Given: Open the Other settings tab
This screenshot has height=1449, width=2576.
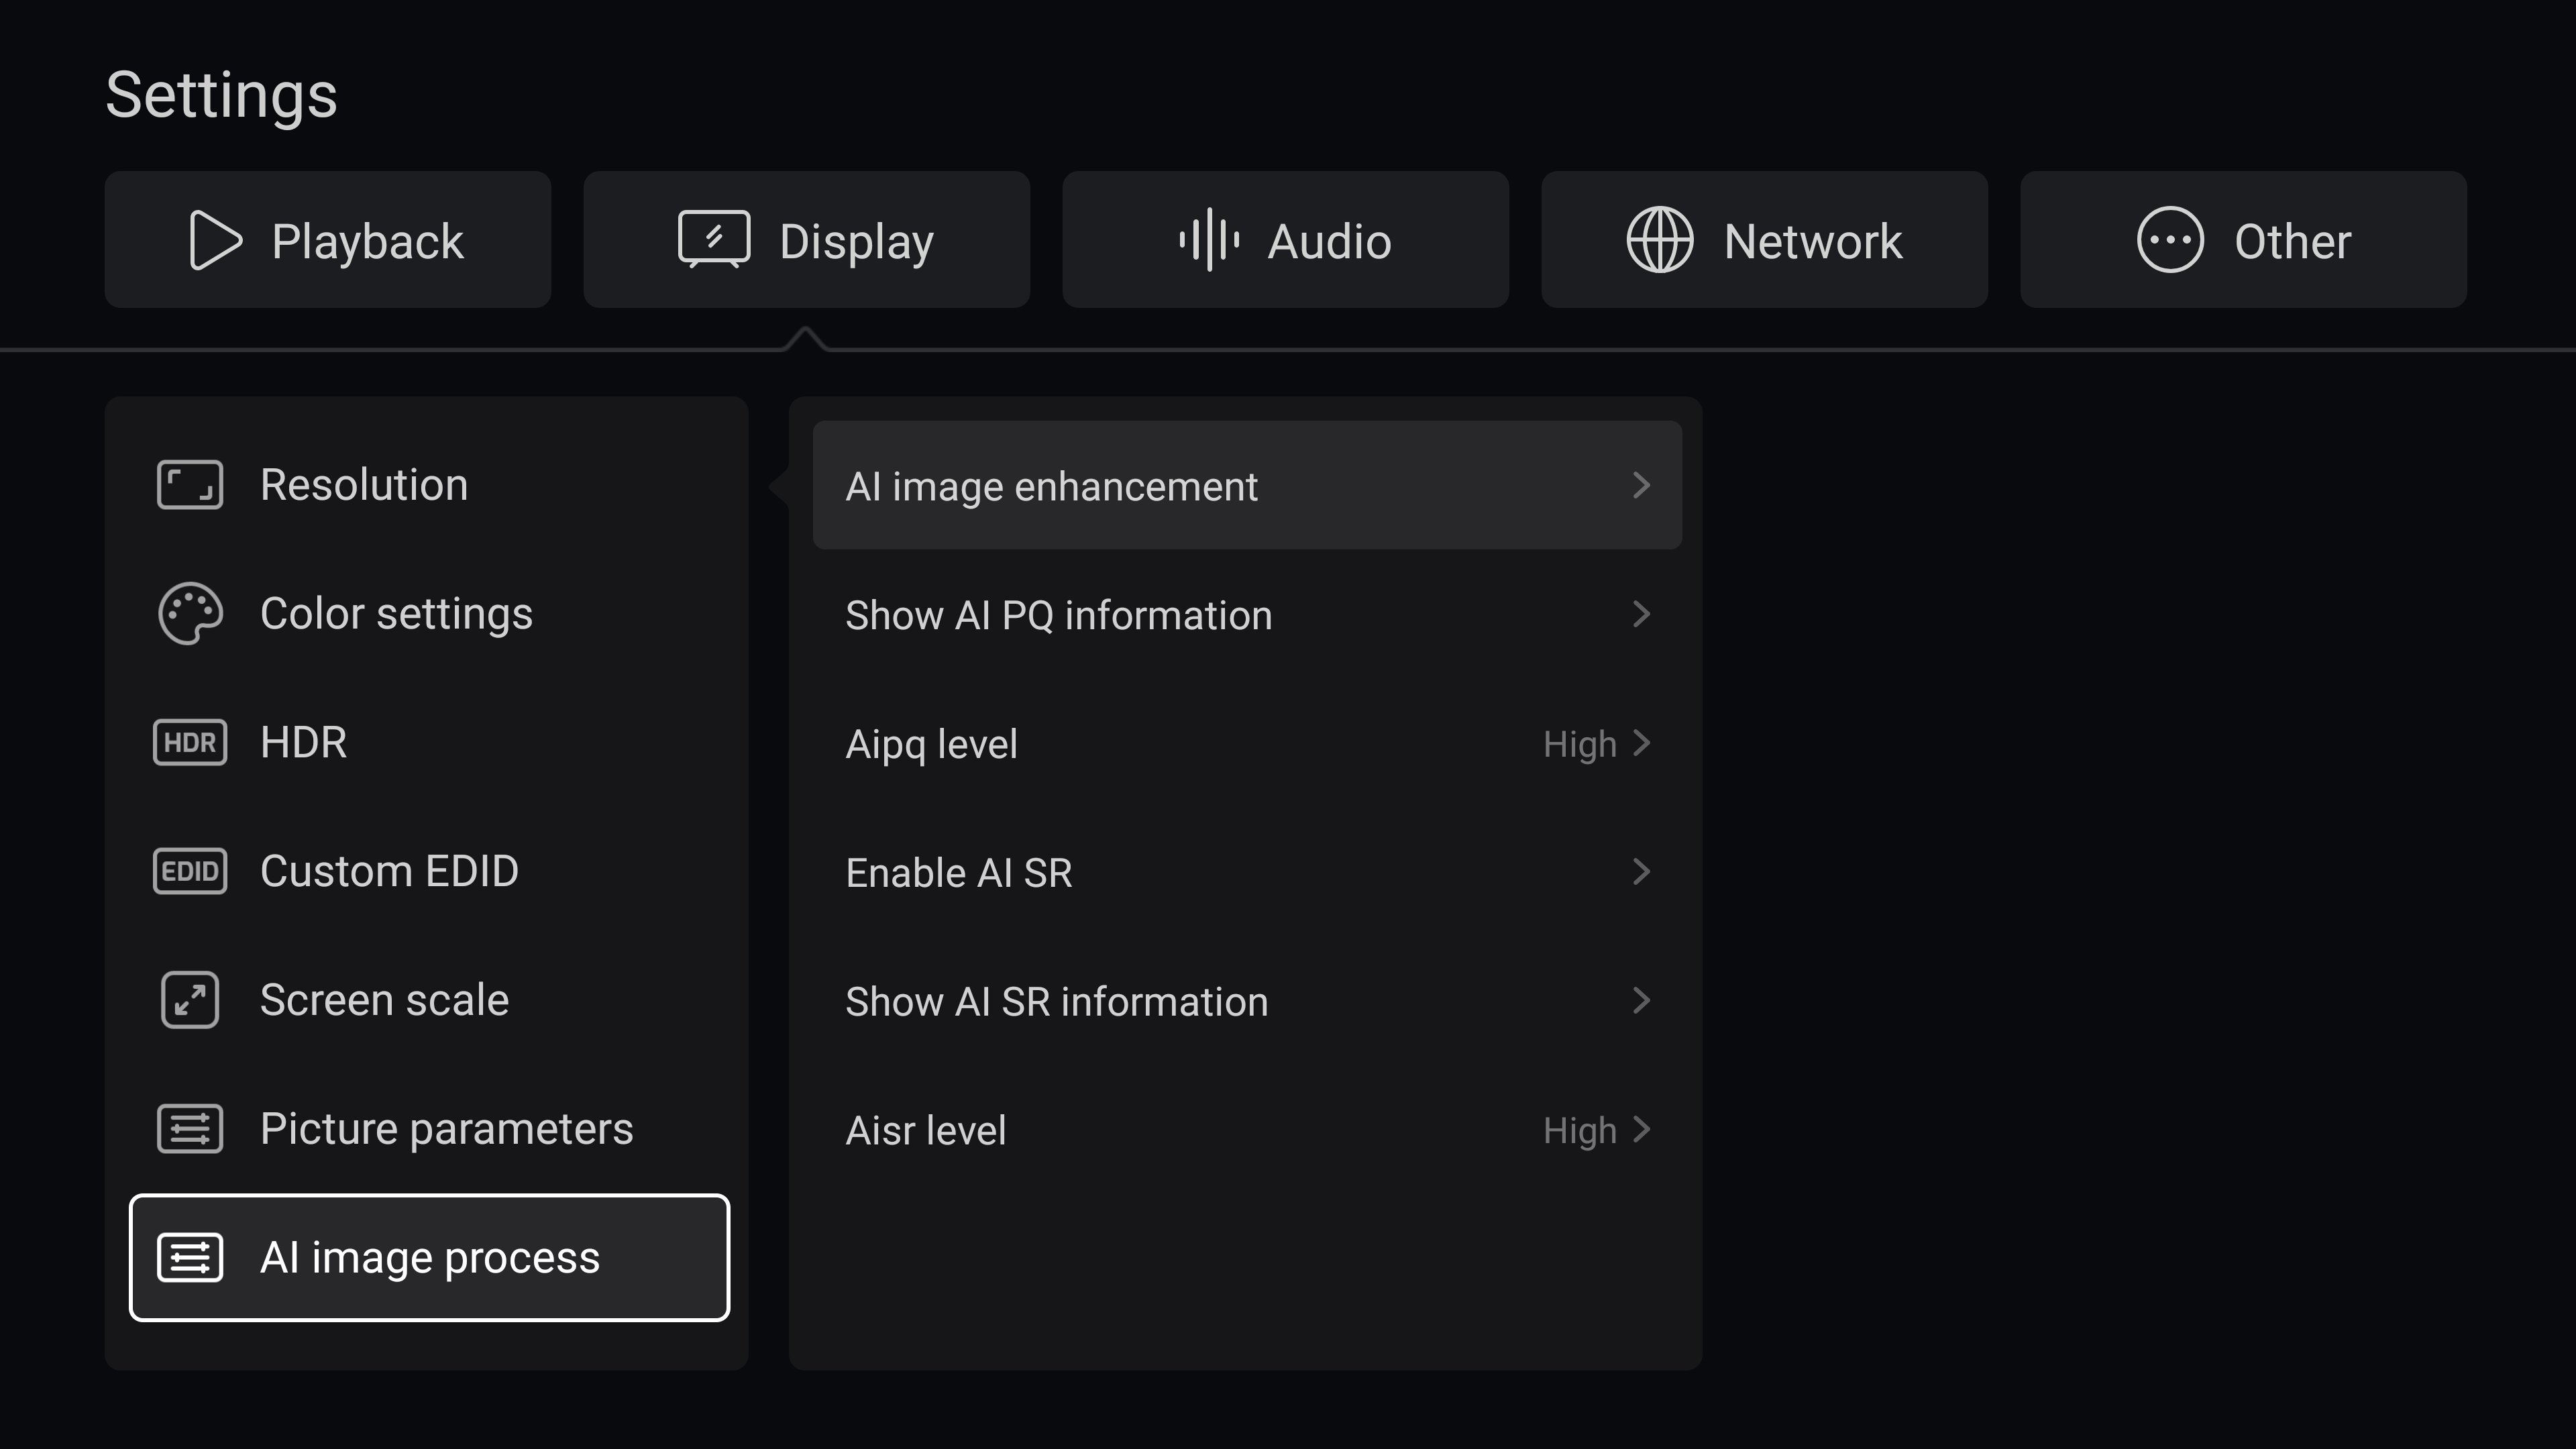Looking at the screenshot, I should (x=2244, y=240).
